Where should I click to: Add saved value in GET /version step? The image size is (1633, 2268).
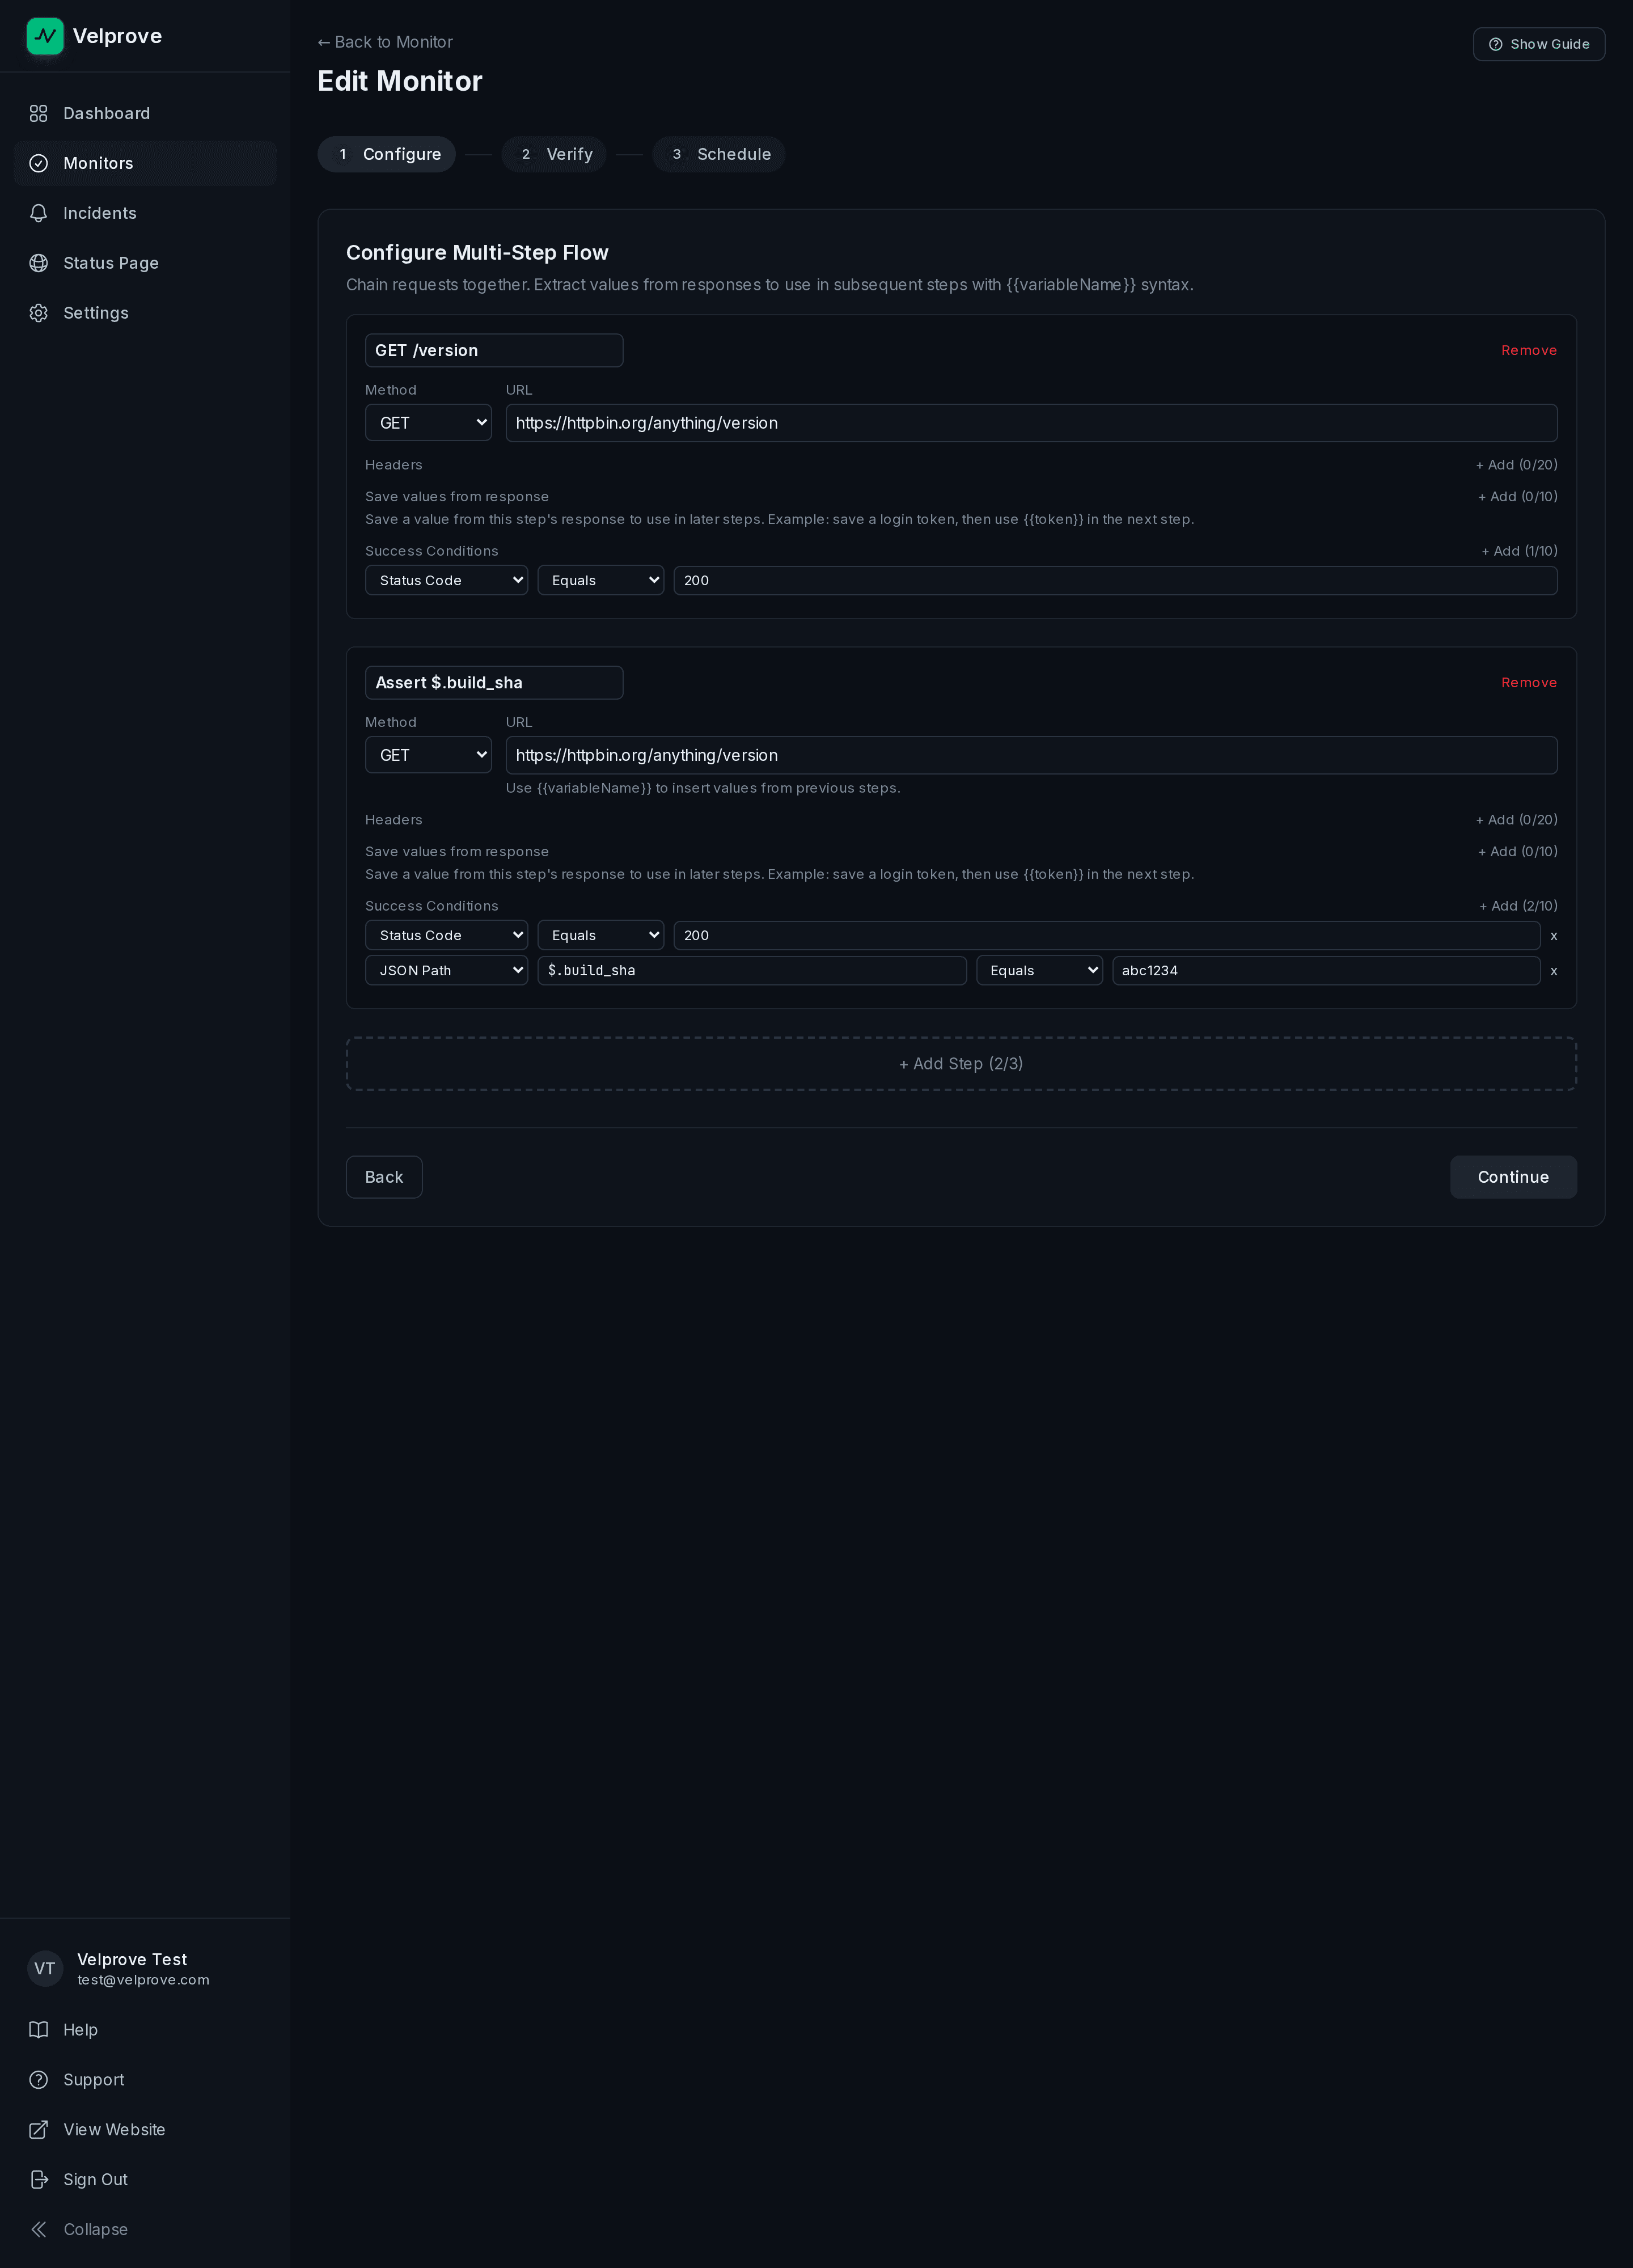click(x=1517, y=497)
